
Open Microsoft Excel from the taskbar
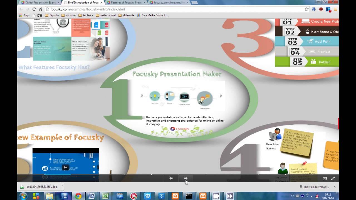coord(106,196)
